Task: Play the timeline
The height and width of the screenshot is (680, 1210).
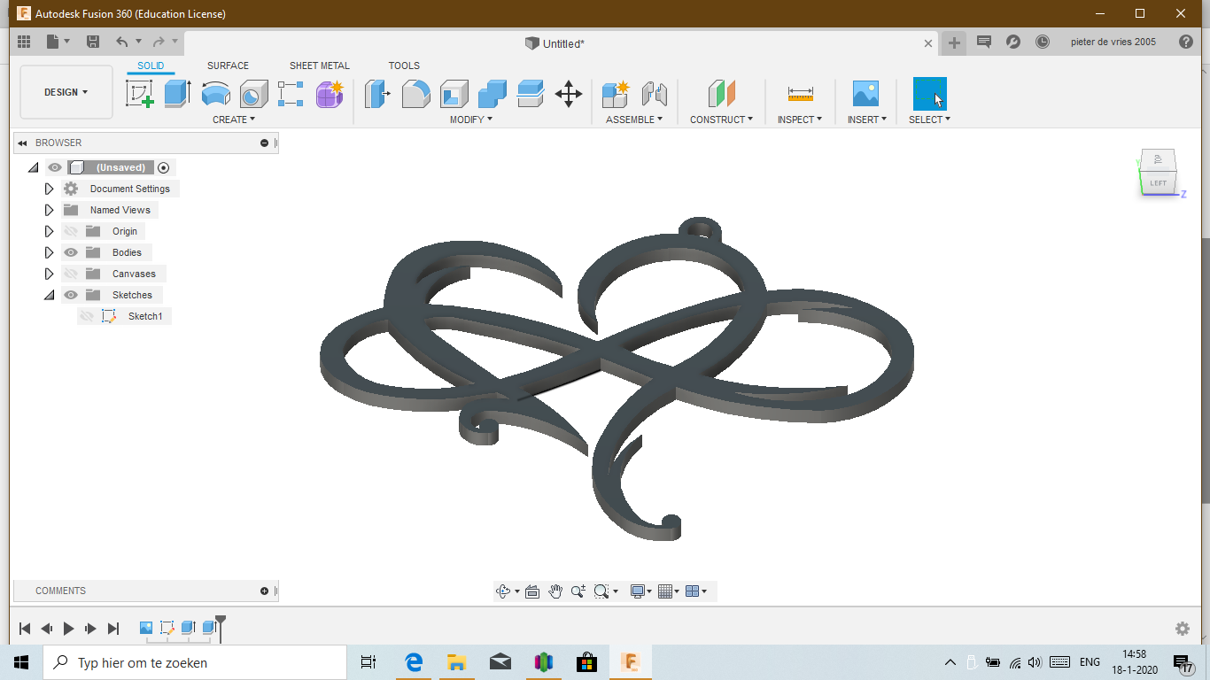Action: point(68,629)
